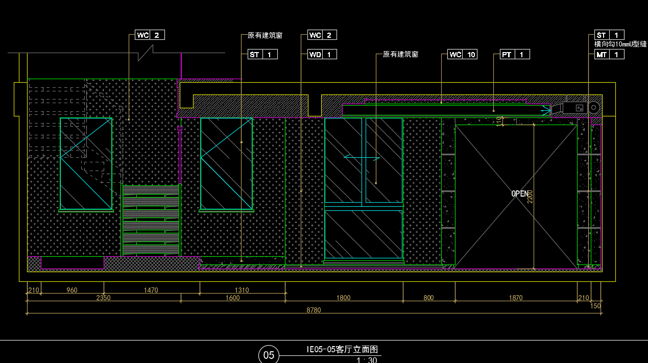
Task: Select the WC 10 material tag
Action: (x=463, y=54)
